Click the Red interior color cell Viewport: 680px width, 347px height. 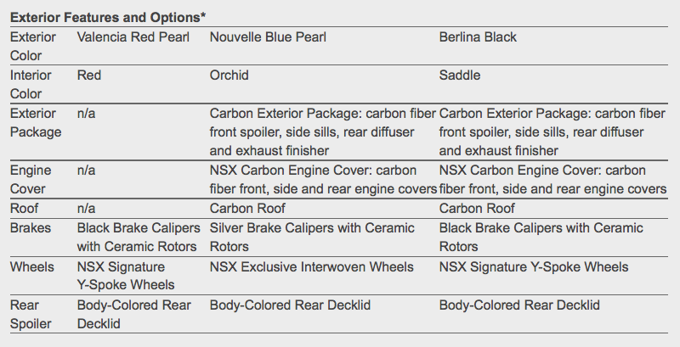pos(89,76)
